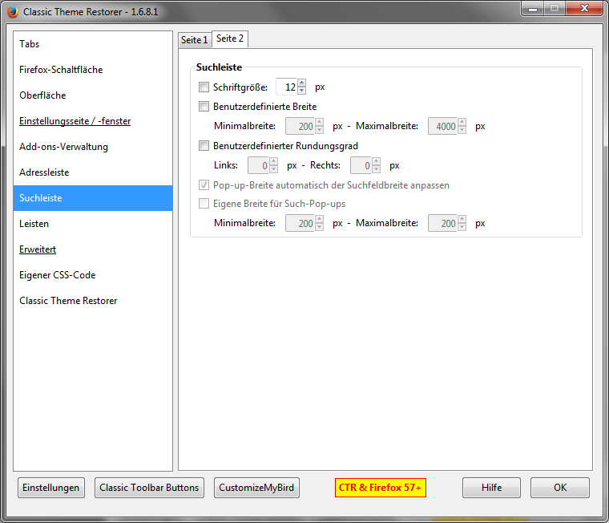
Task: Toggle Eigene Breite für Such-Pop-ups checkbox
Action: (204, 204)
